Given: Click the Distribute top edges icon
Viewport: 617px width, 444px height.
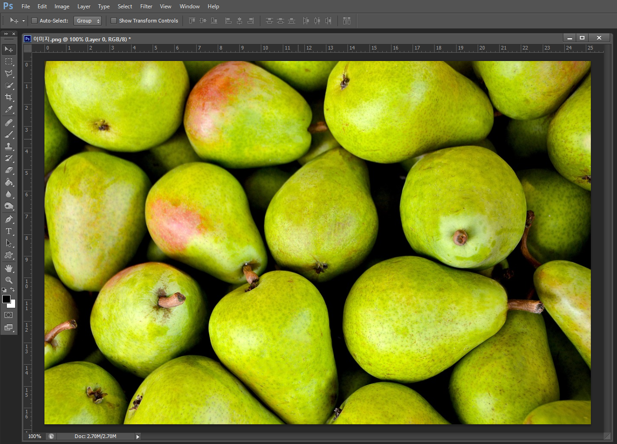Looking at the screenshot, I should [x=270, y=21].
